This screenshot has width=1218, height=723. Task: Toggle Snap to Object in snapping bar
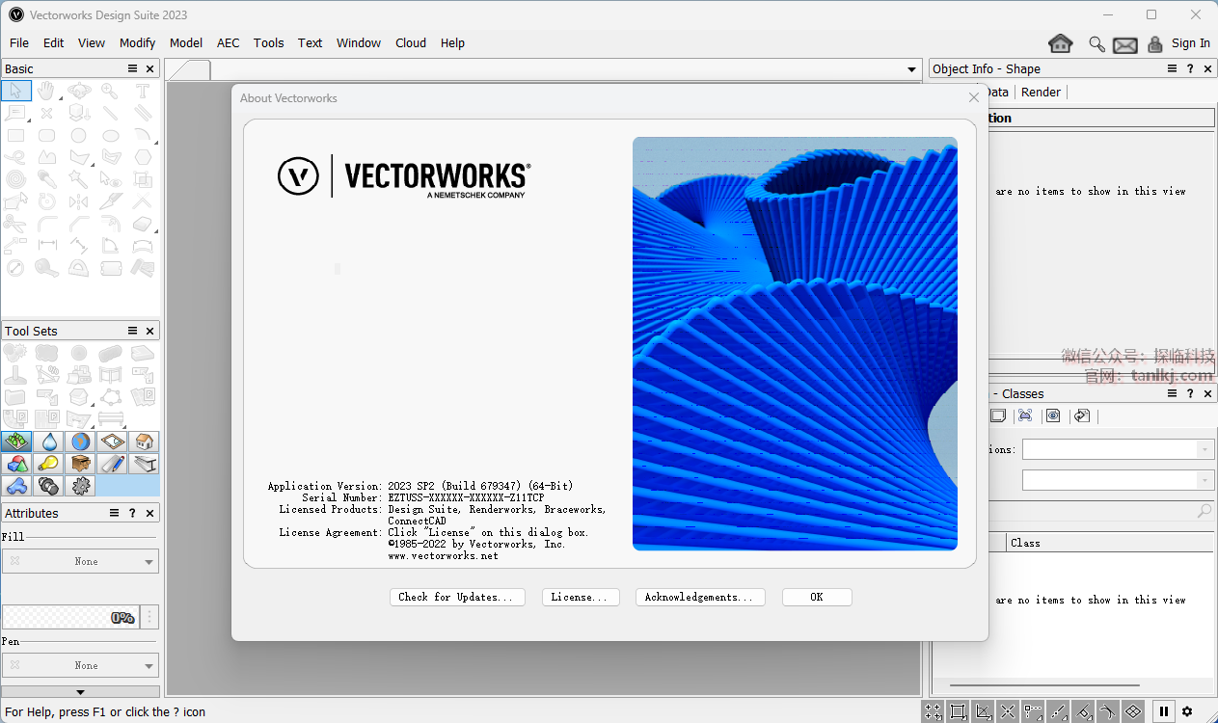pos(959,711)
